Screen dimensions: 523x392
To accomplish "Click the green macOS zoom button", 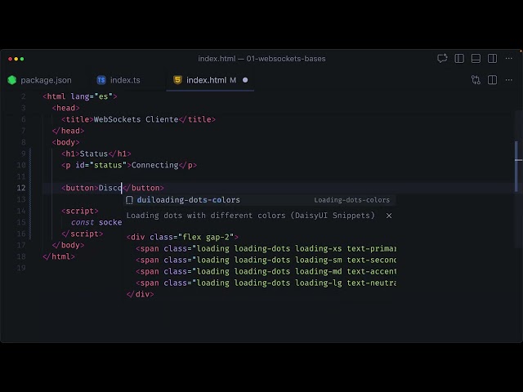I will click(x=22, y=59).
